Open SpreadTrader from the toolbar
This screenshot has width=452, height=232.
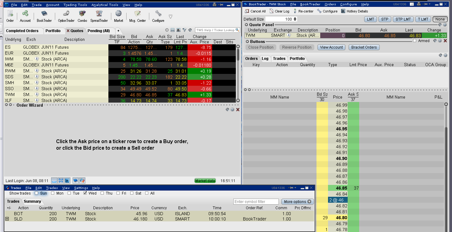pos(99,16)
